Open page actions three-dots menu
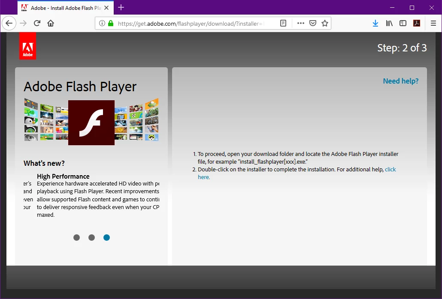 (x=301, y=23)
